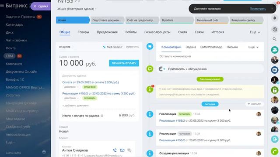Open Реализация #155/2 document link in deal

(x=99, y=93)
